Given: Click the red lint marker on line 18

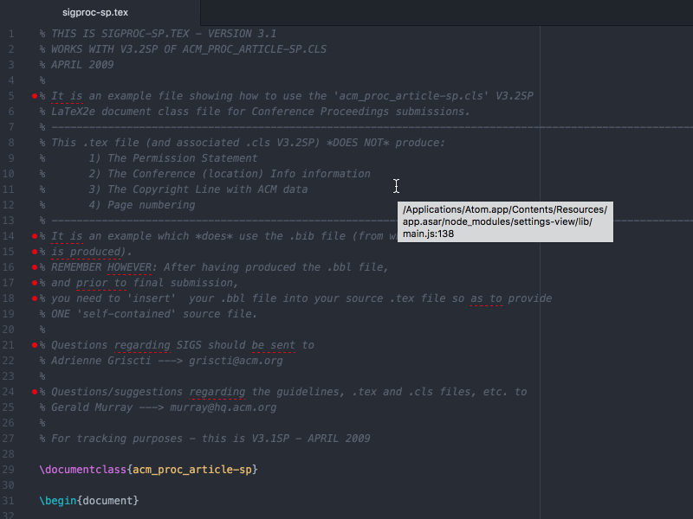Looking at the screenshot, I should (x=34, y=298).
